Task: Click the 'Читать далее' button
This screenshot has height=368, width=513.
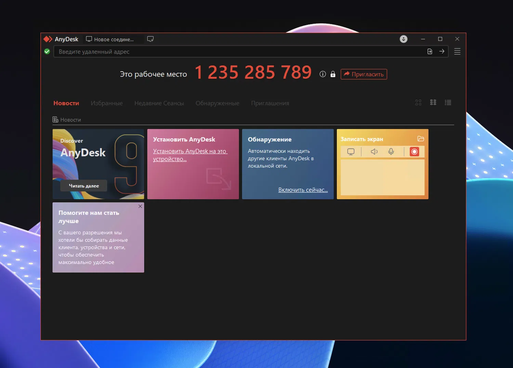Action: [x=84, y=186]
